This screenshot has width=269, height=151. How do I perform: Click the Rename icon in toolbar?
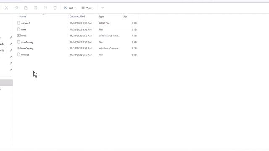pyautogui.click(x=36, y=8)
